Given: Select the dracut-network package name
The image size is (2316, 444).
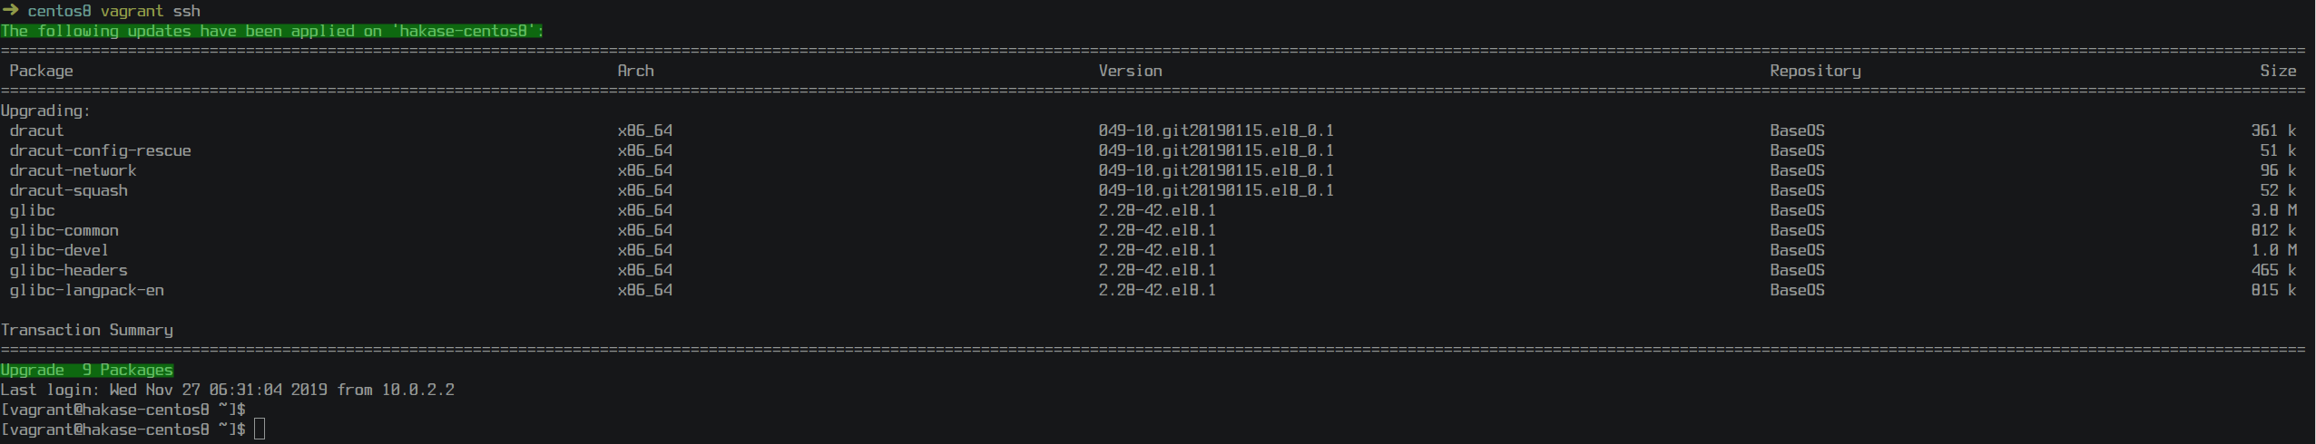Looking at the screenshot, I should (x=73, y=170).
